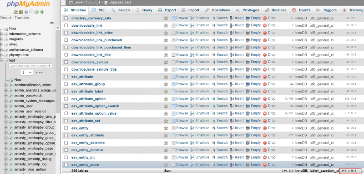This screenshot has width=364, height=174.
Task: Click the sidebar vertical scrollbar
Action: pyautogui.click(x=58, y=69)
